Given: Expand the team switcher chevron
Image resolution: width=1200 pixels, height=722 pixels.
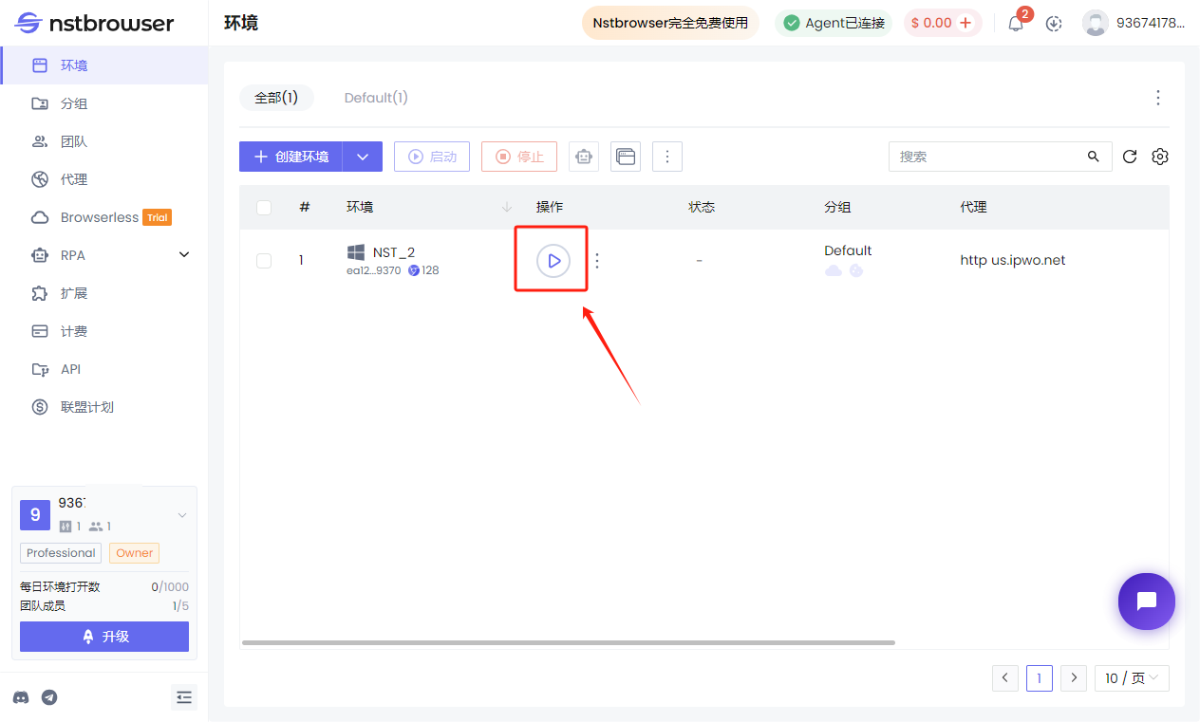Looking at the screenshot, I should [x=182, y=515].
